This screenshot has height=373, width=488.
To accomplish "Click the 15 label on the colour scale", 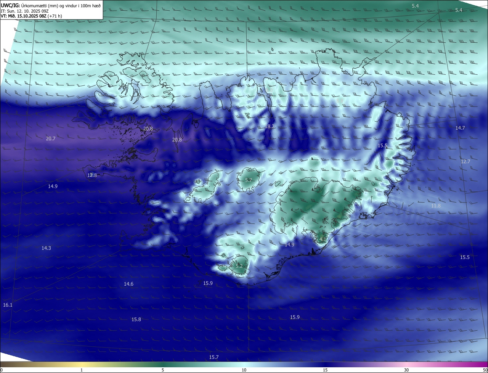I will tap(325, 370).
